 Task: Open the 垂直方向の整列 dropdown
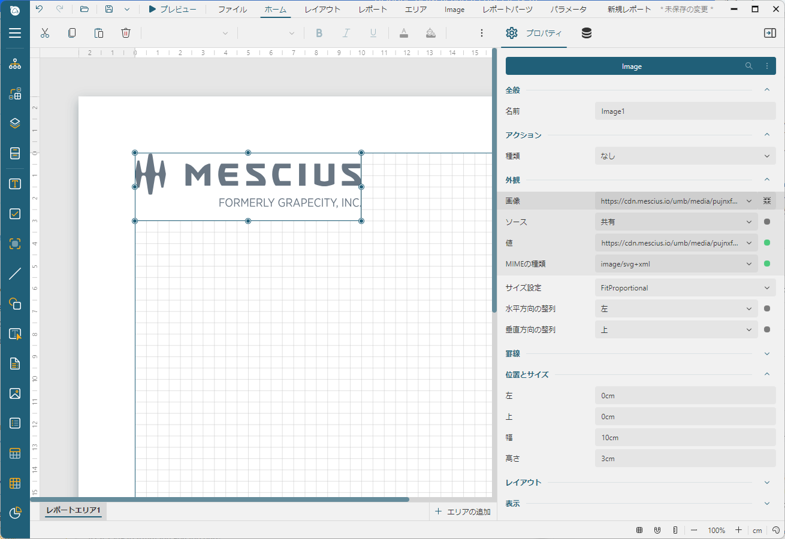click(677, 329)
